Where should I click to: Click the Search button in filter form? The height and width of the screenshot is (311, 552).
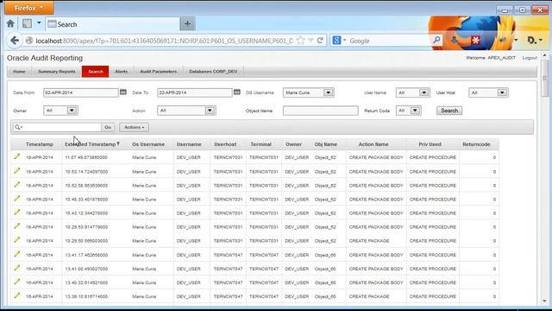(x=449, y=111)
